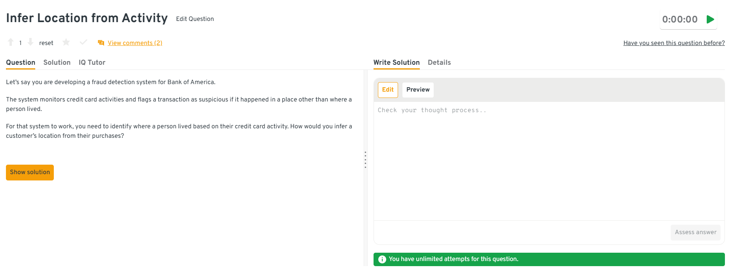The width and height of the screenshot is (736, 276).
Task: Select the Question tab
Action: coord(21,62)
